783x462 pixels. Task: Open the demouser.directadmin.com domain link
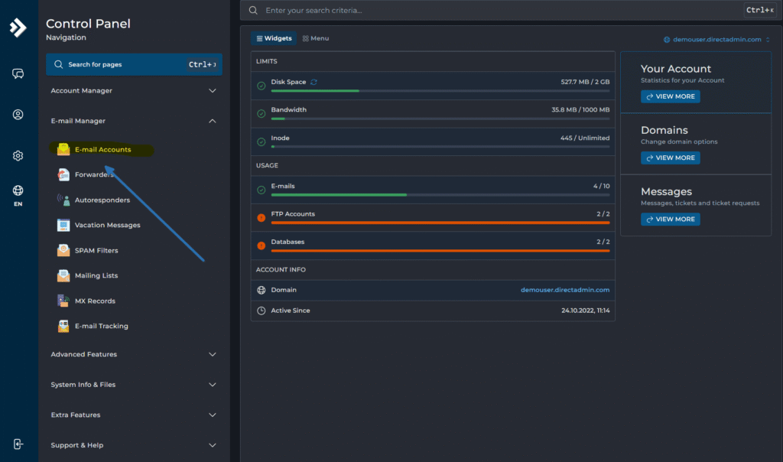565,290
